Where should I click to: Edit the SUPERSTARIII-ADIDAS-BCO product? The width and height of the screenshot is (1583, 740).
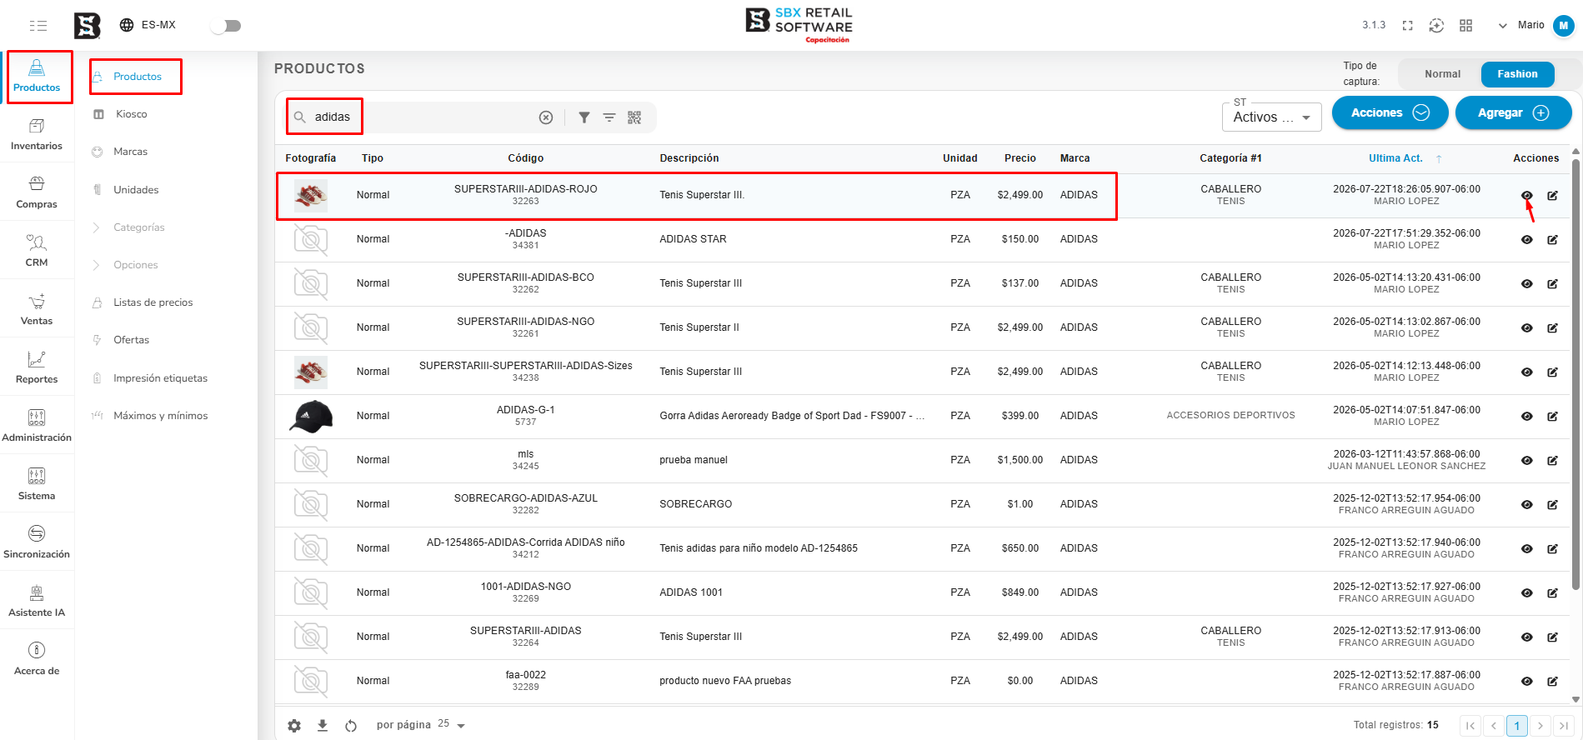click(1552, 284)
